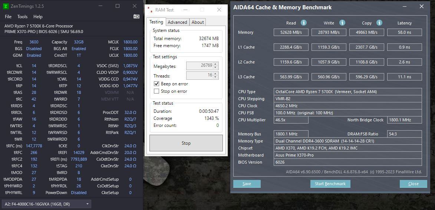
Task: Open ZenTimings File menu
Action: 8,17
